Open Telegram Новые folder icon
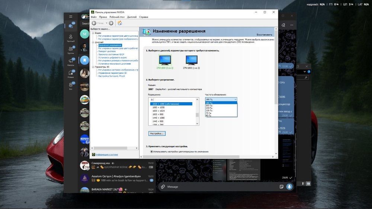The height and width of the screenshot is (209, 372). 71,74
